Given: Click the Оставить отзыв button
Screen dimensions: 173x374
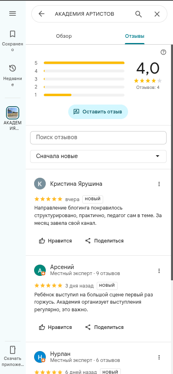Looking at the screenshot, I should click(x=98, y=112).
